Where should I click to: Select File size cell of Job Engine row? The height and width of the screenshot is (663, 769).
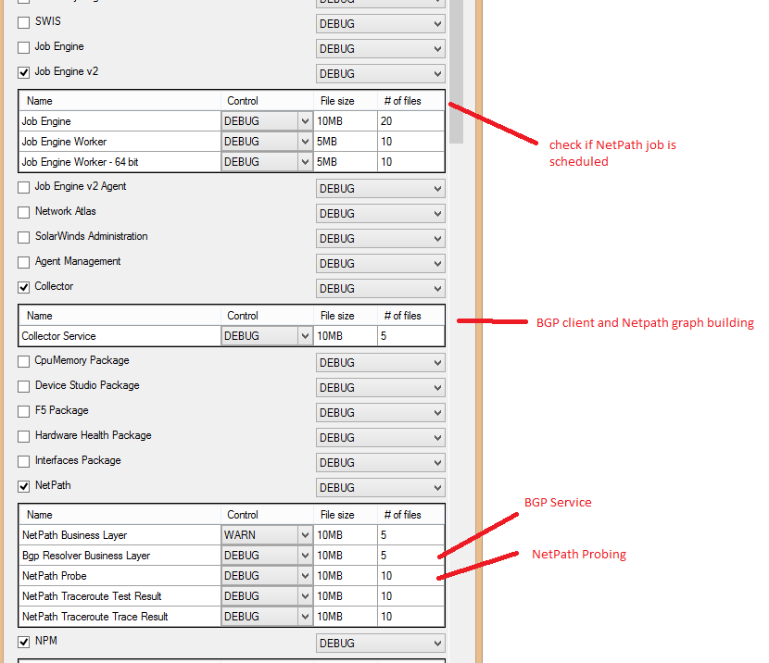(346, 121)
